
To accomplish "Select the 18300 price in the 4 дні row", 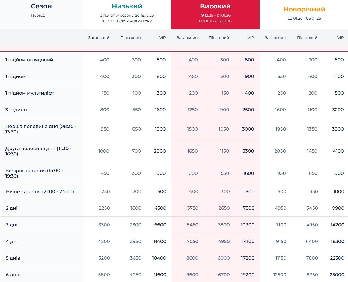I will (337, 241).
